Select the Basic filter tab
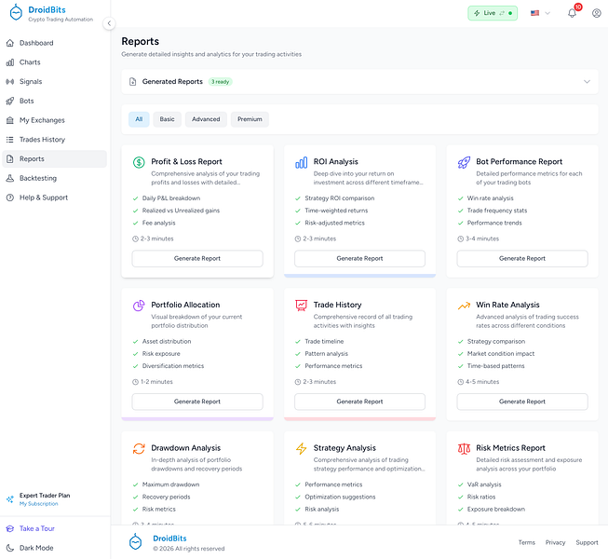The image size is (608, 559). [167, 119]
